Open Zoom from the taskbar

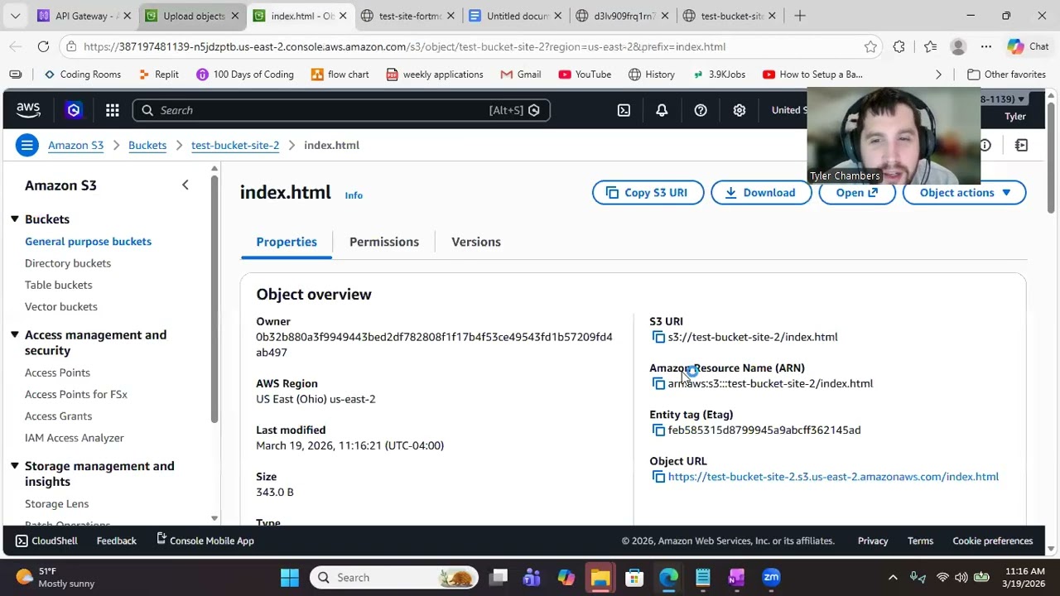[771, 578]
